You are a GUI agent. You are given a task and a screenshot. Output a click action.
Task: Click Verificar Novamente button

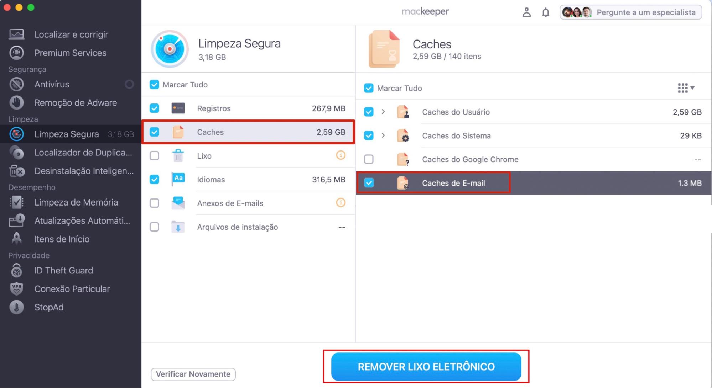point(193,374)
